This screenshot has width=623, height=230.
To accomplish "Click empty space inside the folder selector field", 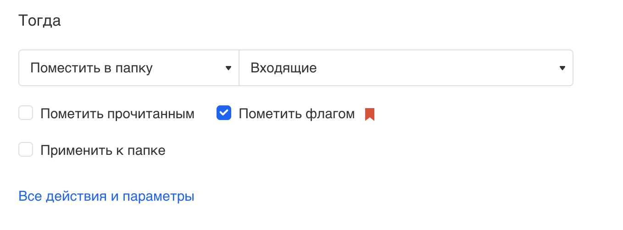I will click(436, 68).
